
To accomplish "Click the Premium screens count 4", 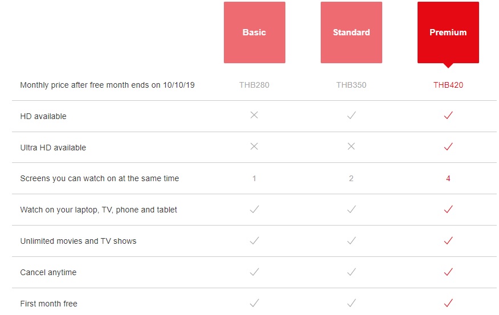I will click(x=448, y=178).
